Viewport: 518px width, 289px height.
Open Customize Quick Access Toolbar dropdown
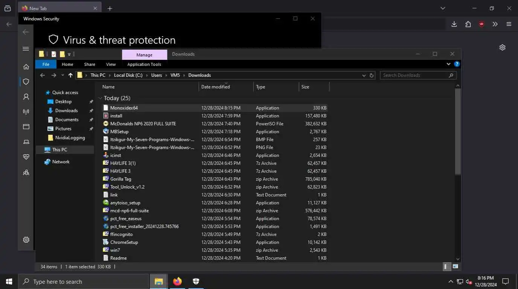pyautogui.click(x=69, y=54)
